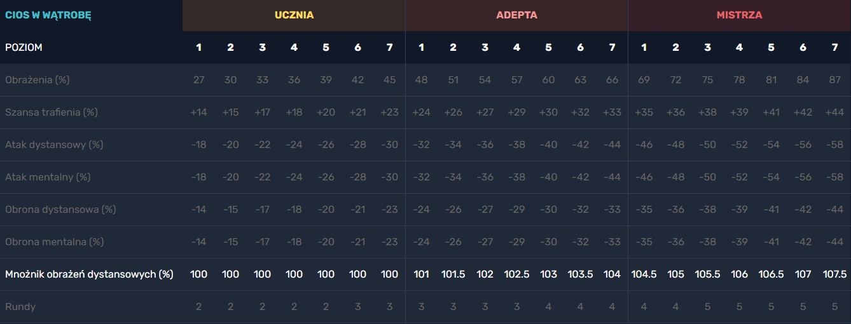Select the 102.5 multiplier cell
Viewport: 851px width, 324px height.
[x=516, y=274]
